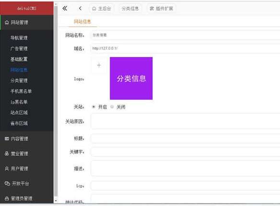
Task: Click the plus icon to upload logo
Action: point(99,65)
